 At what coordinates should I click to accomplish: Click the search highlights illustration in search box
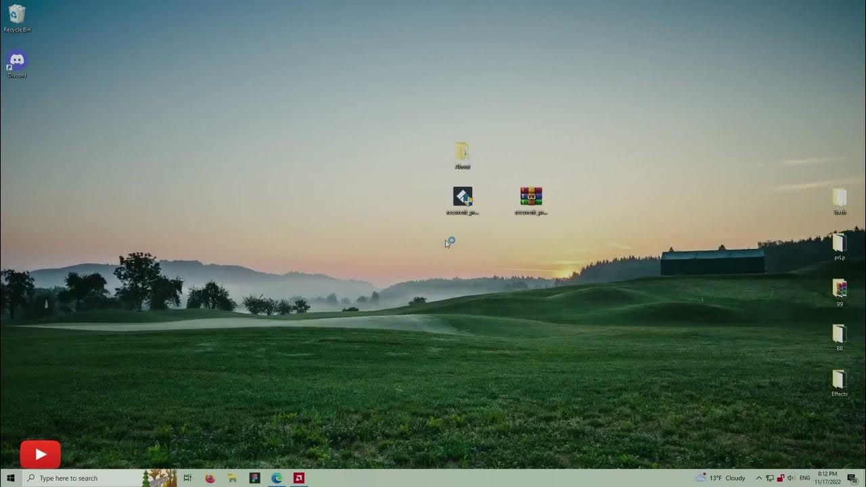coord(160,478)
